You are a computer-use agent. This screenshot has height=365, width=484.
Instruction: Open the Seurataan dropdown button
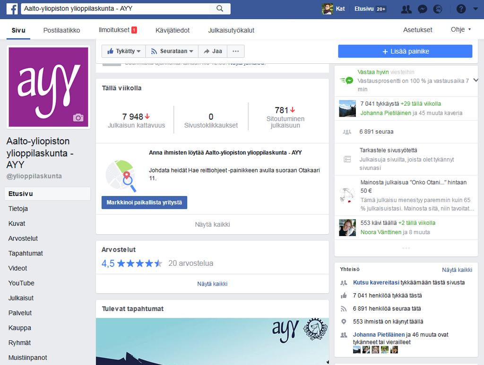coord(172,51)
